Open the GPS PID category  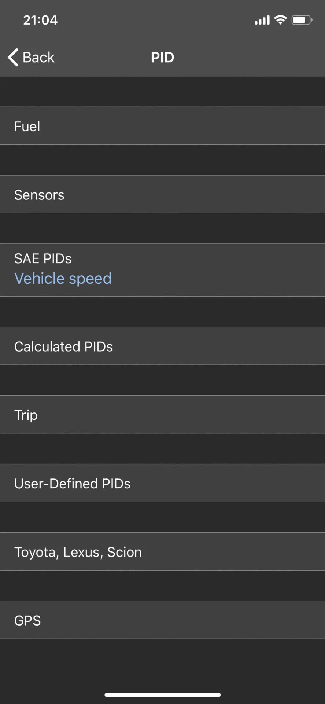(162, 620)
